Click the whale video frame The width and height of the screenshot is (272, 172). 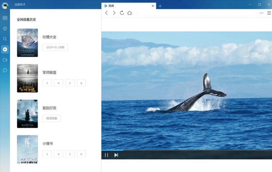pos(187,91)
